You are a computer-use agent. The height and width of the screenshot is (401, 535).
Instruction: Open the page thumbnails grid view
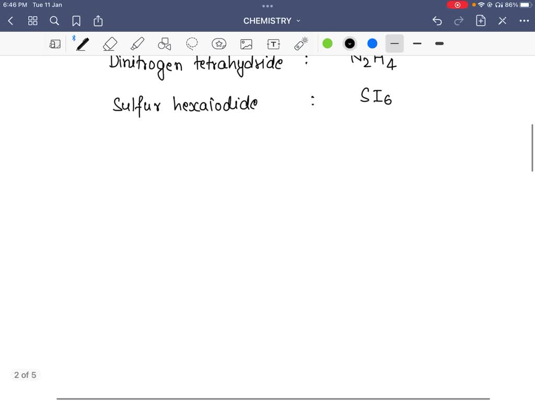tap(33, 21)
